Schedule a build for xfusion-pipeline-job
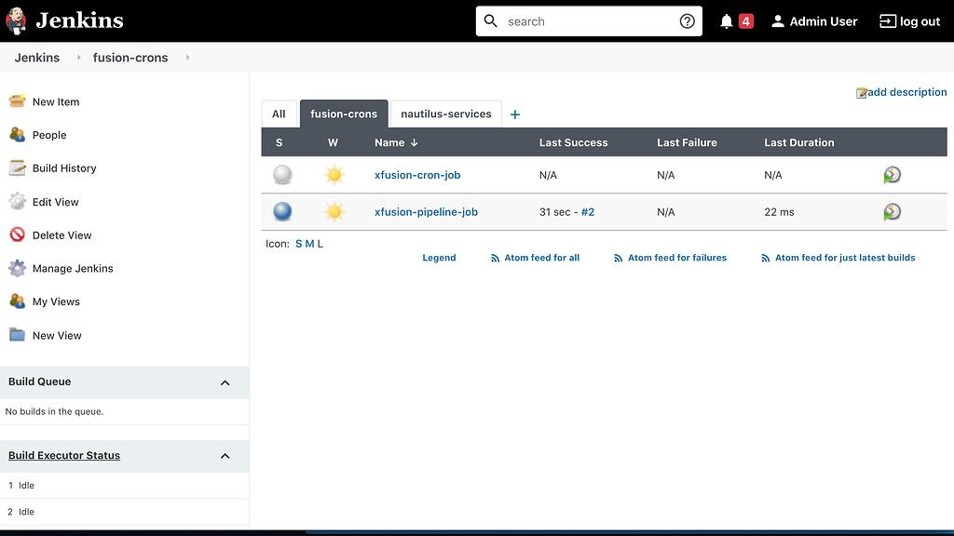 (892, 212)
